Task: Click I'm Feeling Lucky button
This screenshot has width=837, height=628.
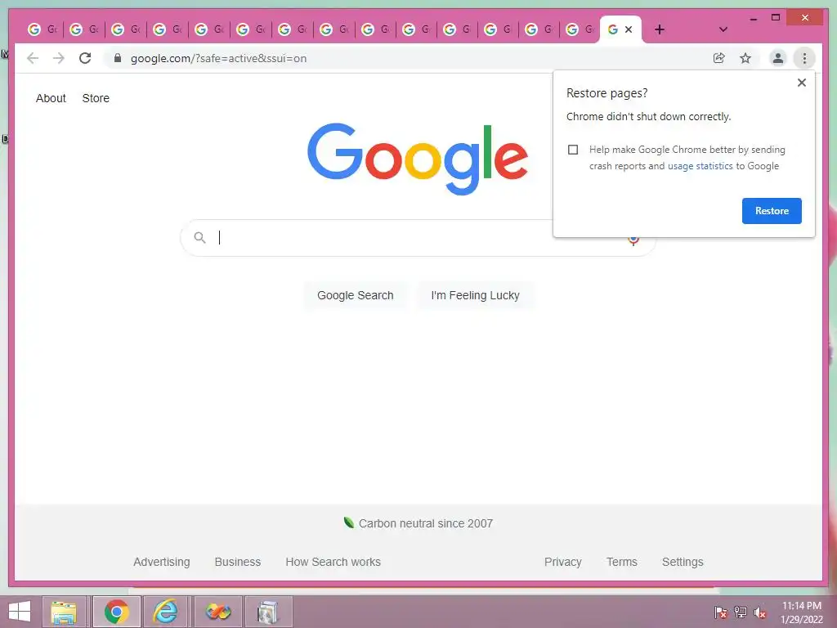Action: [475, 295]
